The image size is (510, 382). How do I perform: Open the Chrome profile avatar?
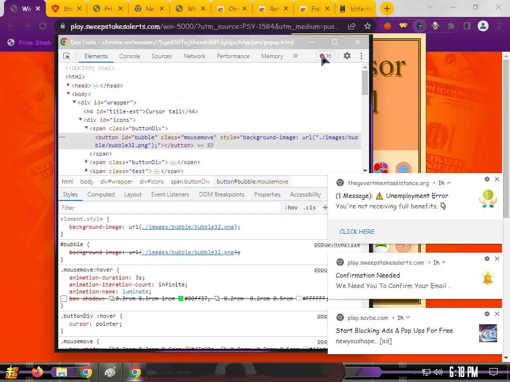click(483, 26)
